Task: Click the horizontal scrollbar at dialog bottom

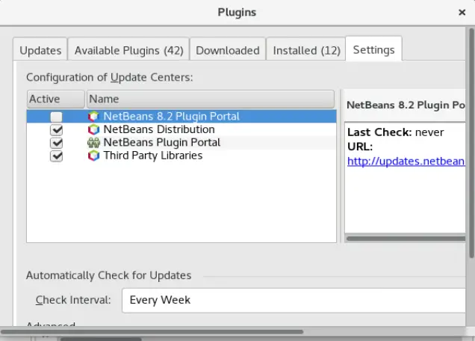Action: point(152,331)
